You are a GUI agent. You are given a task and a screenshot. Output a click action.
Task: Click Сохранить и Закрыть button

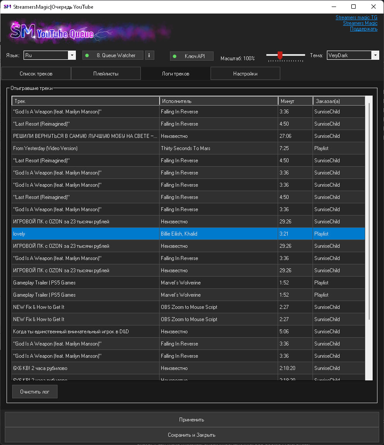pos(192,435)
